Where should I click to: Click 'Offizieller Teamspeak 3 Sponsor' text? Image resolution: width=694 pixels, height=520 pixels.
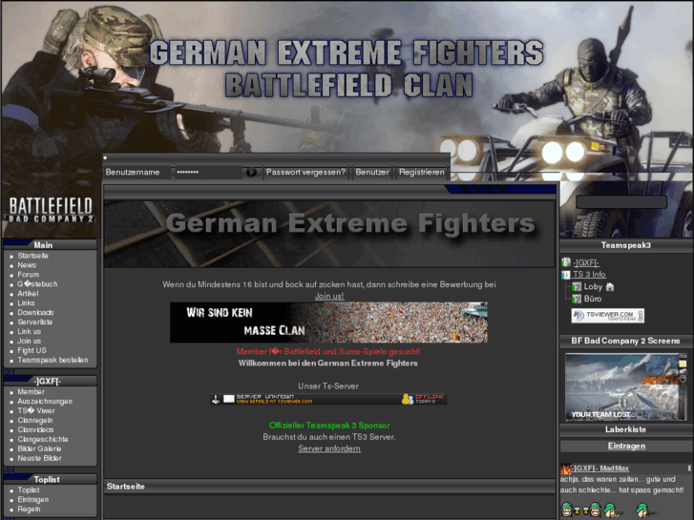click(329, 426)
